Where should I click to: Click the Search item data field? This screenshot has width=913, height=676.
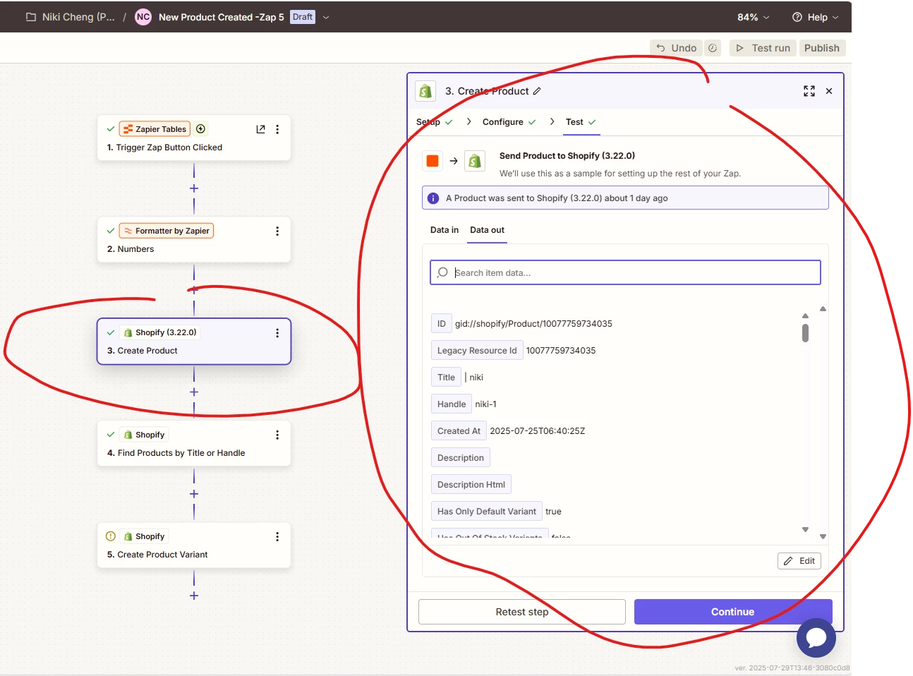point(625,272)
